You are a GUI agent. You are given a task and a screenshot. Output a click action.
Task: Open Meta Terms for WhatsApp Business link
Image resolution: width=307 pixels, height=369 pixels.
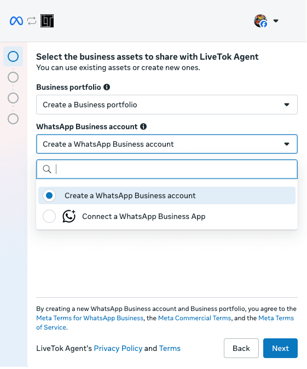[x=90, y=318]
